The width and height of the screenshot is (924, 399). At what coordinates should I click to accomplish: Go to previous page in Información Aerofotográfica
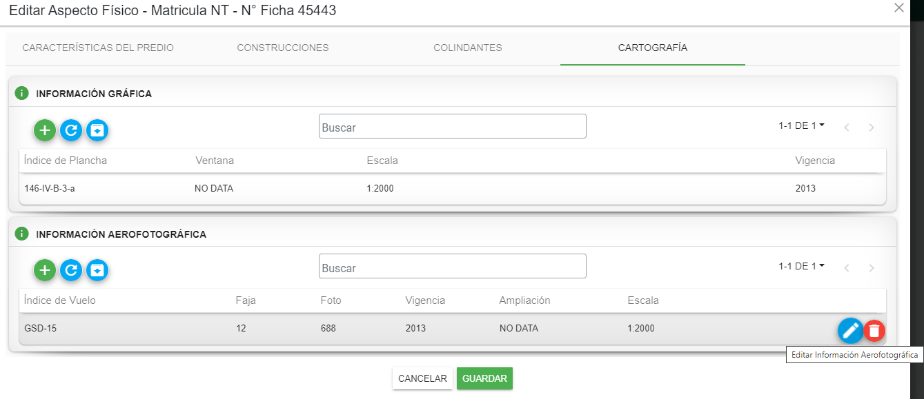[x=847, y=267]
